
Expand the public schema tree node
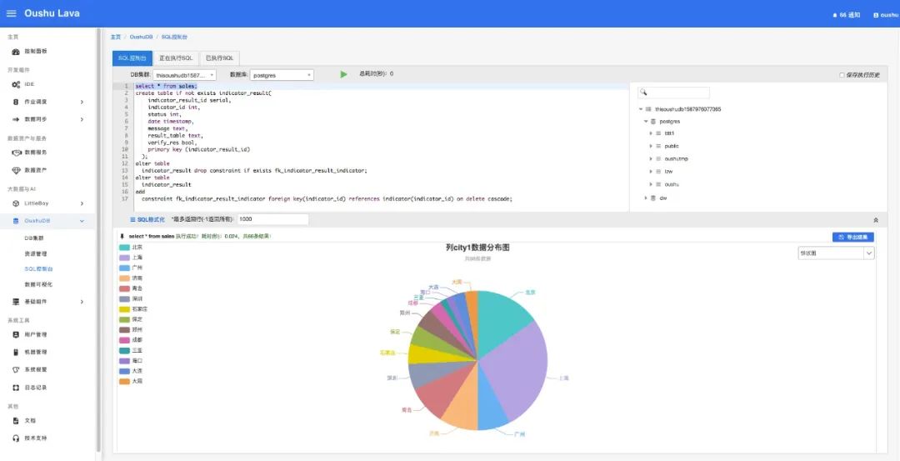click(x=650, y=146)
